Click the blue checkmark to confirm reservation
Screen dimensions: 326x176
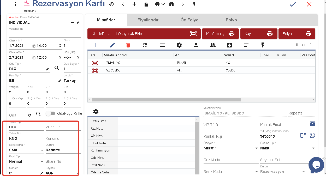293,4
